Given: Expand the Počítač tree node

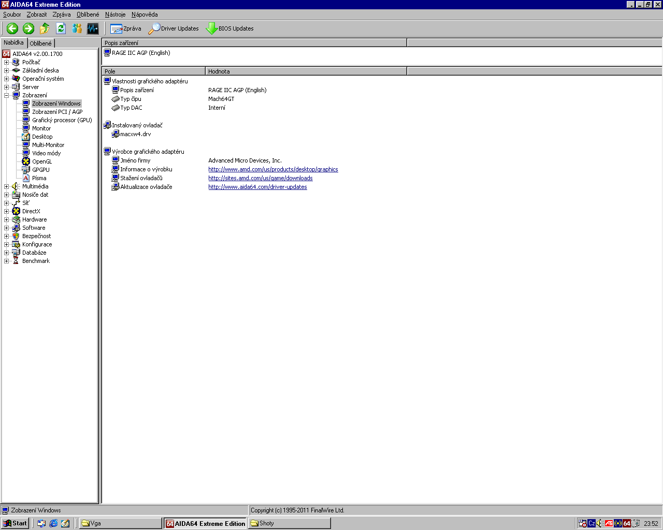Looking at the screenshot, I should (x=6, y=62).
